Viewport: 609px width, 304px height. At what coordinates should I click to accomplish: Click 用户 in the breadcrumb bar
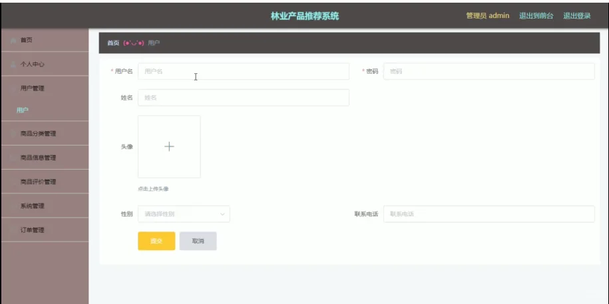coord(154,43)
